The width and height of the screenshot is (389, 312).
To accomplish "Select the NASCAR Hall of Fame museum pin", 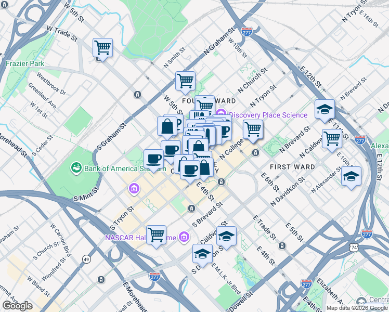I will pyautogui.click(x=184, y=237).
